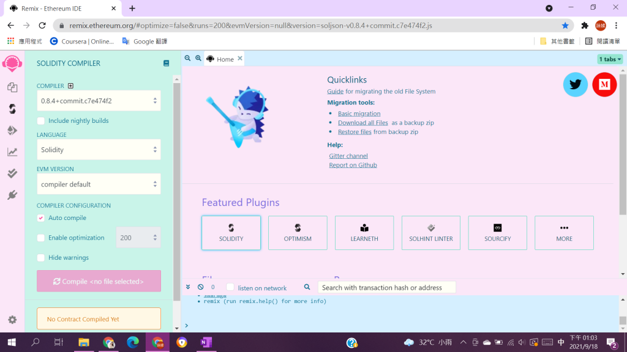Click the terminal vertical scrollbar

[x=623, y=320]
